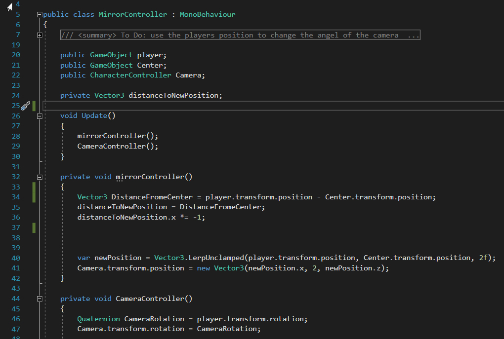504x339 pixels.
Task: Collapse the Update method block
Action: tap(39, 116)
